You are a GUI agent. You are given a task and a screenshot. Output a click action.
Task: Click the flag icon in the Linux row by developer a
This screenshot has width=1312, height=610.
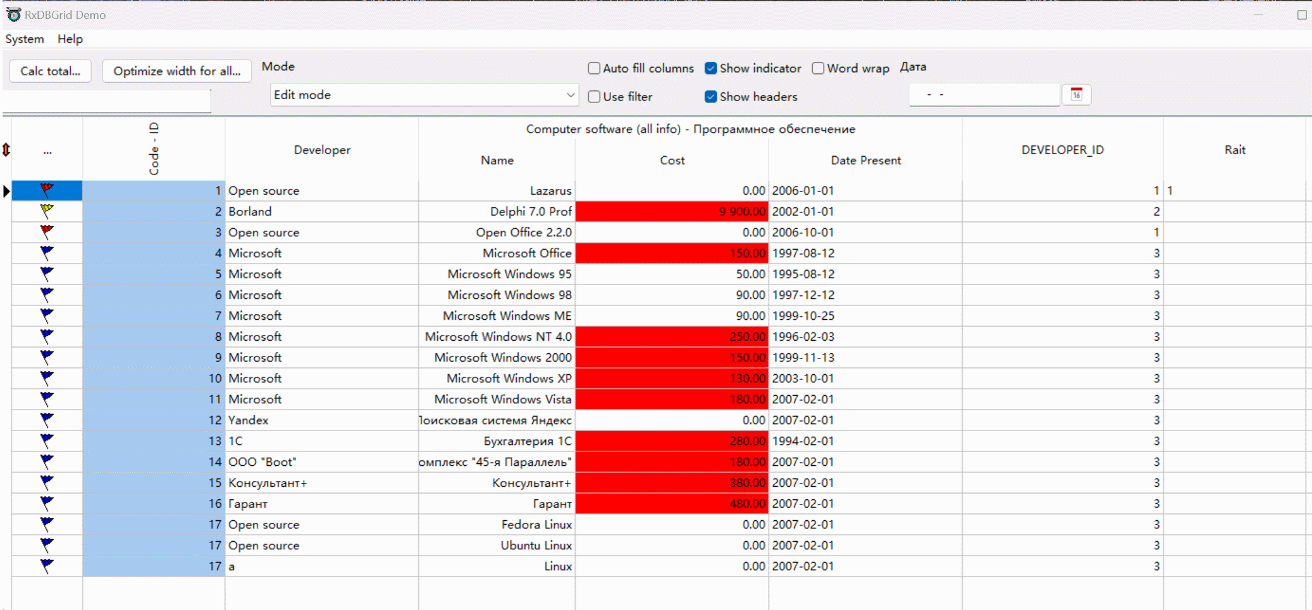pyautogui.click(x=47, y=565)
